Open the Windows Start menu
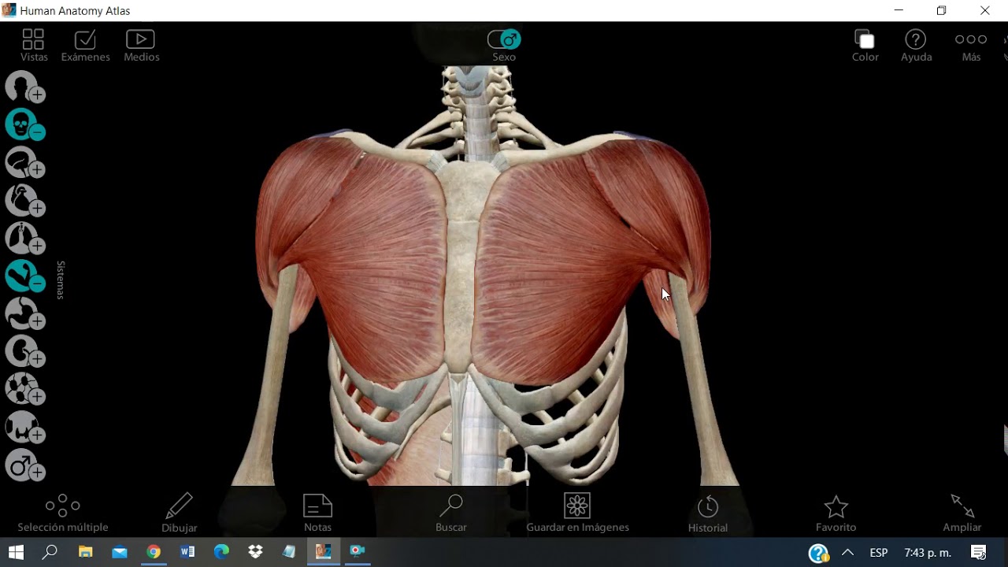Viewport: 1008px width, 567px height. [16, 552]
